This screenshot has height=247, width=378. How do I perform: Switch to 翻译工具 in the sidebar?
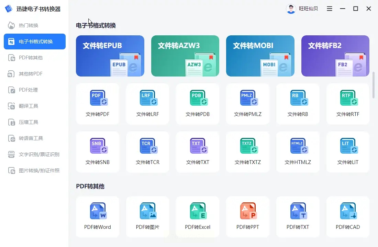(35, 106)
